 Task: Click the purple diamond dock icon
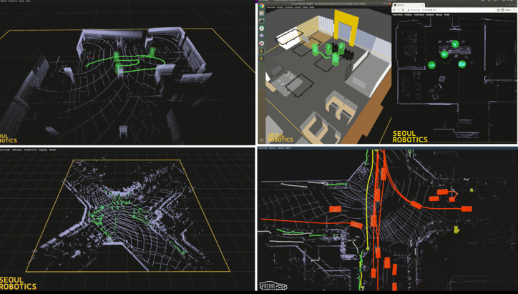click(x=261, y=36)
